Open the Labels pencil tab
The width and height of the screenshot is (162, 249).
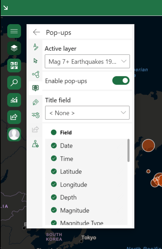pyautogui.click(x=36, y=47)
